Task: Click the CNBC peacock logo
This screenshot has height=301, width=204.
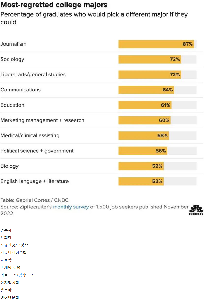Action: pos(196,210)
